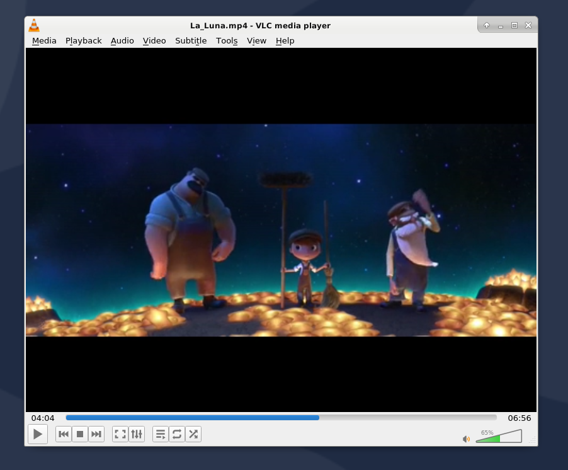Click the 06:56 total time label

[520, 418]
